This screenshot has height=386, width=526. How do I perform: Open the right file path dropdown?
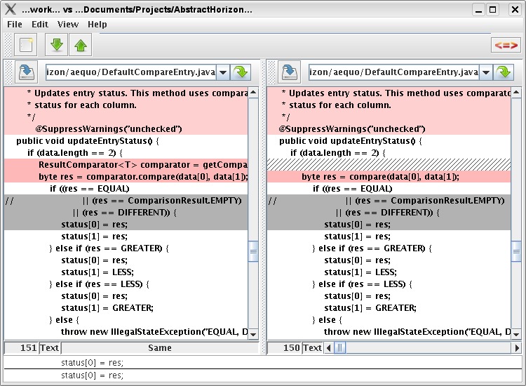click(x=485, y=72)
